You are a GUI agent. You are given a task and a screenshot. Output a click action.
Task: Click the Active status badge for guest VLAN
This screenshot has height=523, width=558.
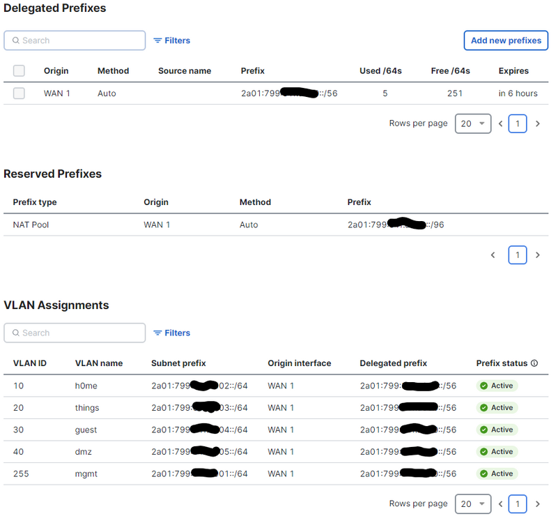tap(497, 430)
